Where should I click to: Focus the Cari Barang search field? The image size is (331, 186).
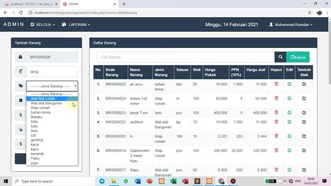[x=186, y=57]
